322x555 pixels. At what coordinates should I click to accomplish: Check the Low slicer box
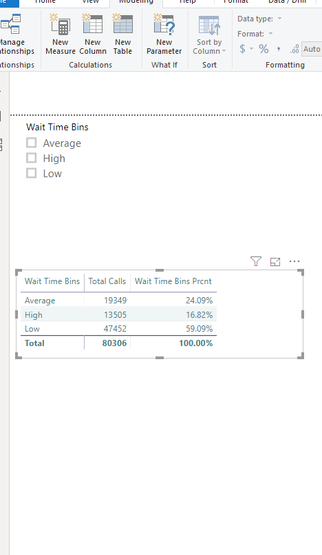(32, 173)
